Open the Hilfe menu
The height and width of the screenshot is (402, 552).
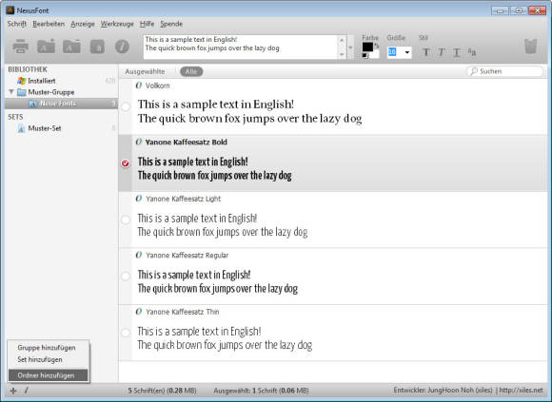[147, 24]
